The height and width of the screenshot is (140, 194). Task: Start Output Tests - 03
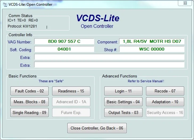click(123, 113)
